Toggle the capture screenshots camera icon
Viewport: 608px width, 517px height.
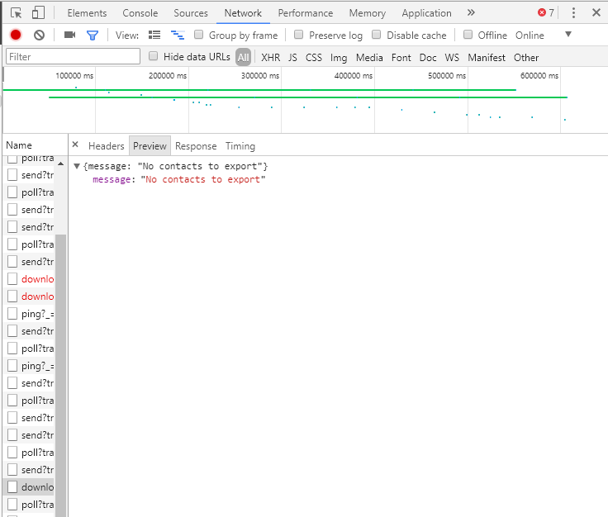tap(70, 35)
